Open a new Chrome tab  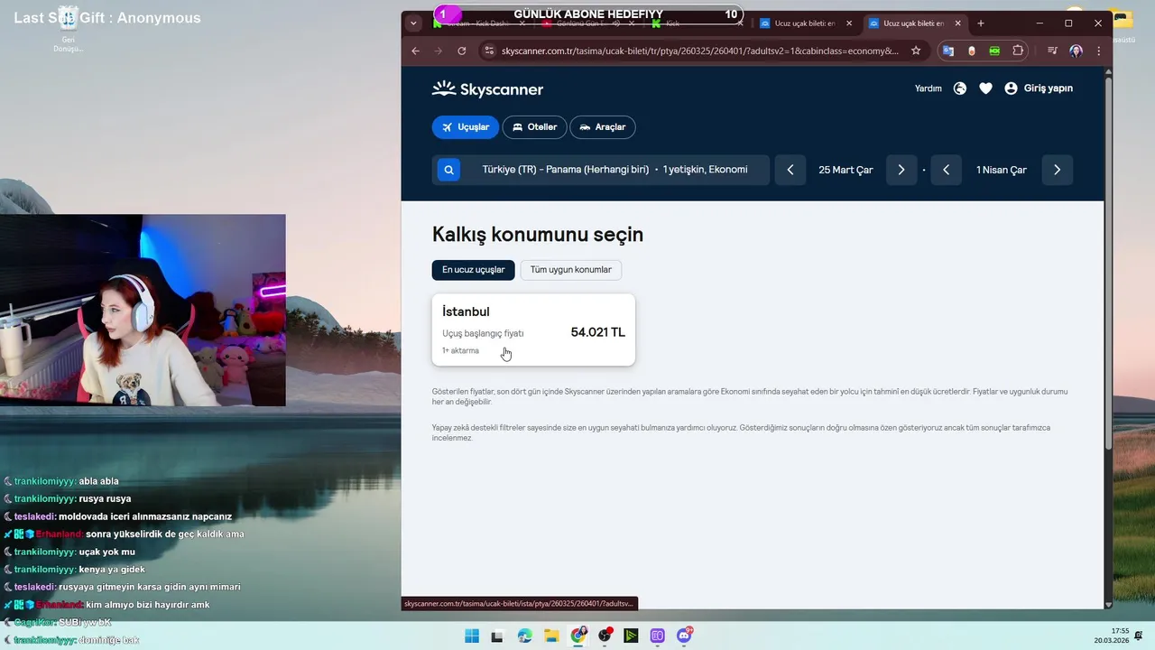click(981, 23)
